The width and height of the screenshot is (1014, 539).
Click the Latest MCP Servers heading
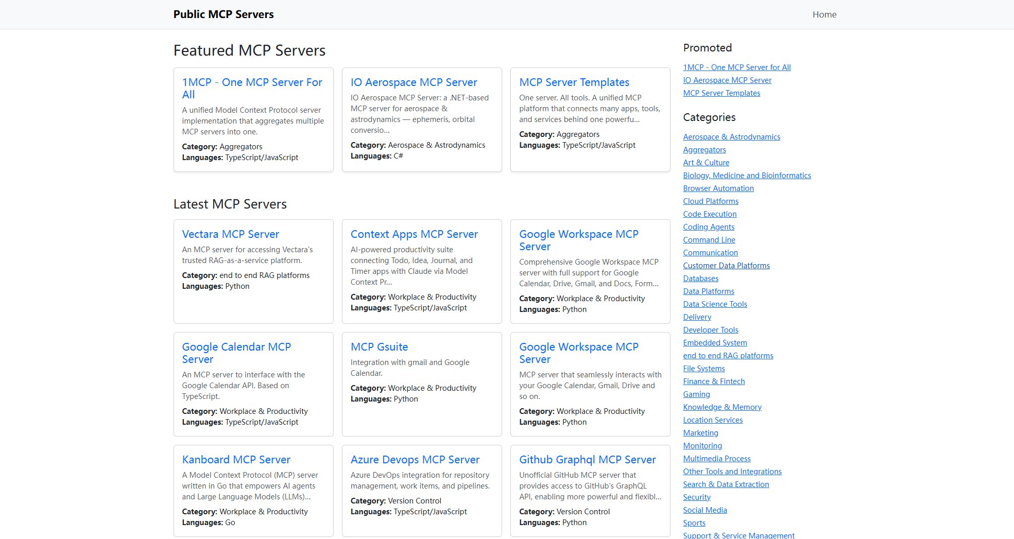point(230,204)
